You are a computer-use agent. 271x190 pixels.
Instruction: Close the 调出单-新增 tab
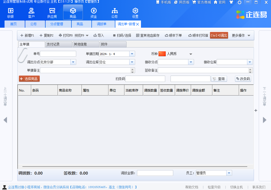pos(137,24)
